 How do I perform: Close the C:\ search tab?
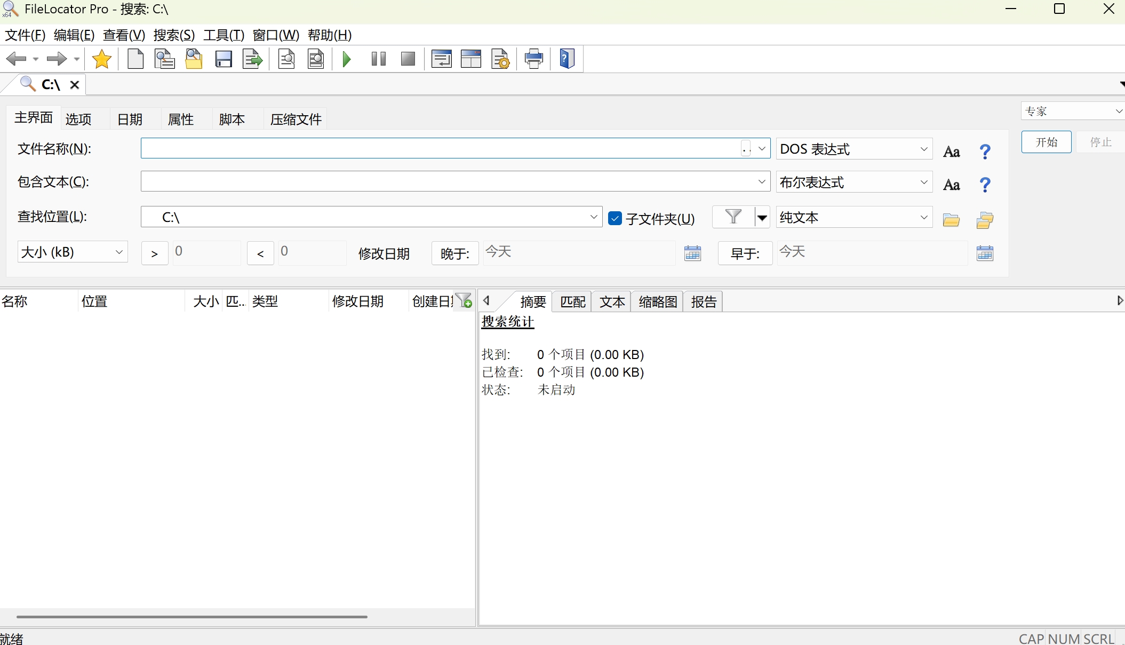75,85
